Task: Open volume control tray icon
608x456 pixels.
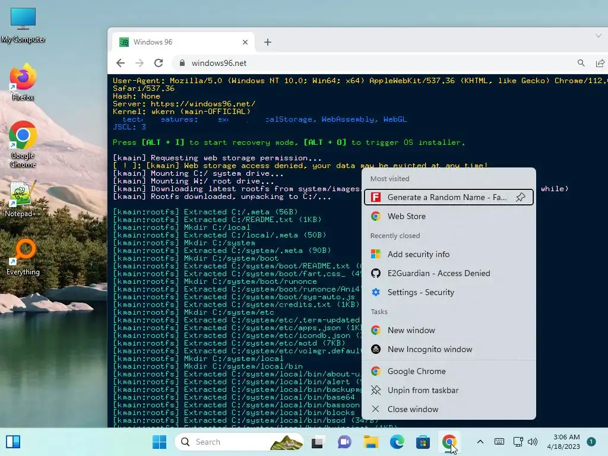Action: [533, 442]
